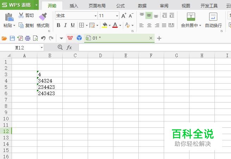This screenshot has height=159, width=231.
Task: Expand the fill color dropdown arrow
Action: click(110, 25)
